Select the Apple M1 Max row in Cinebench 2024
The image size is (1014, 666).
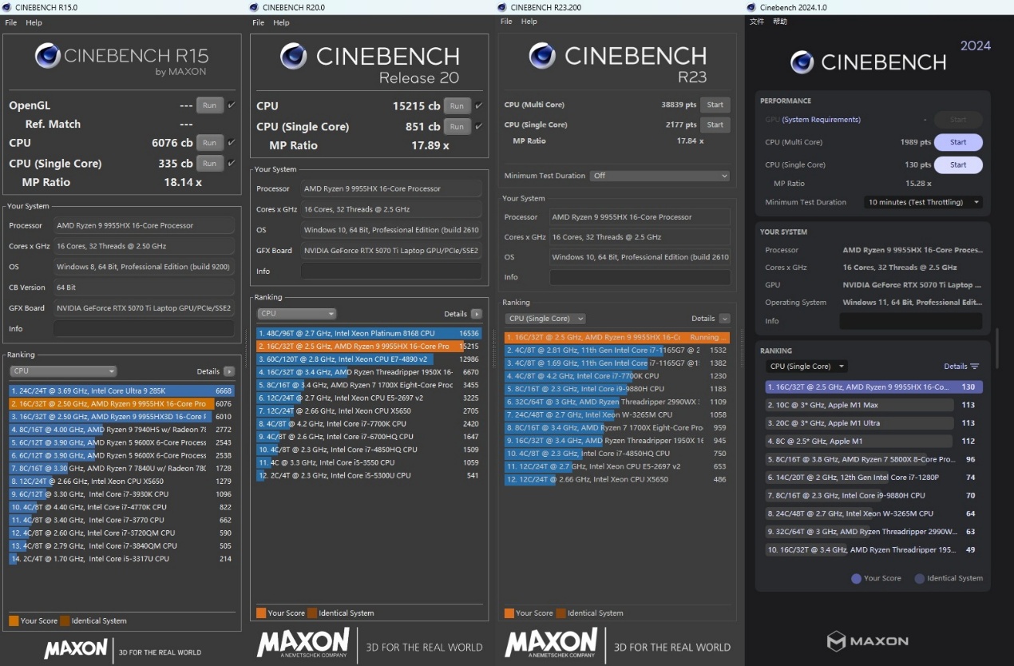(x=873, y=405)
